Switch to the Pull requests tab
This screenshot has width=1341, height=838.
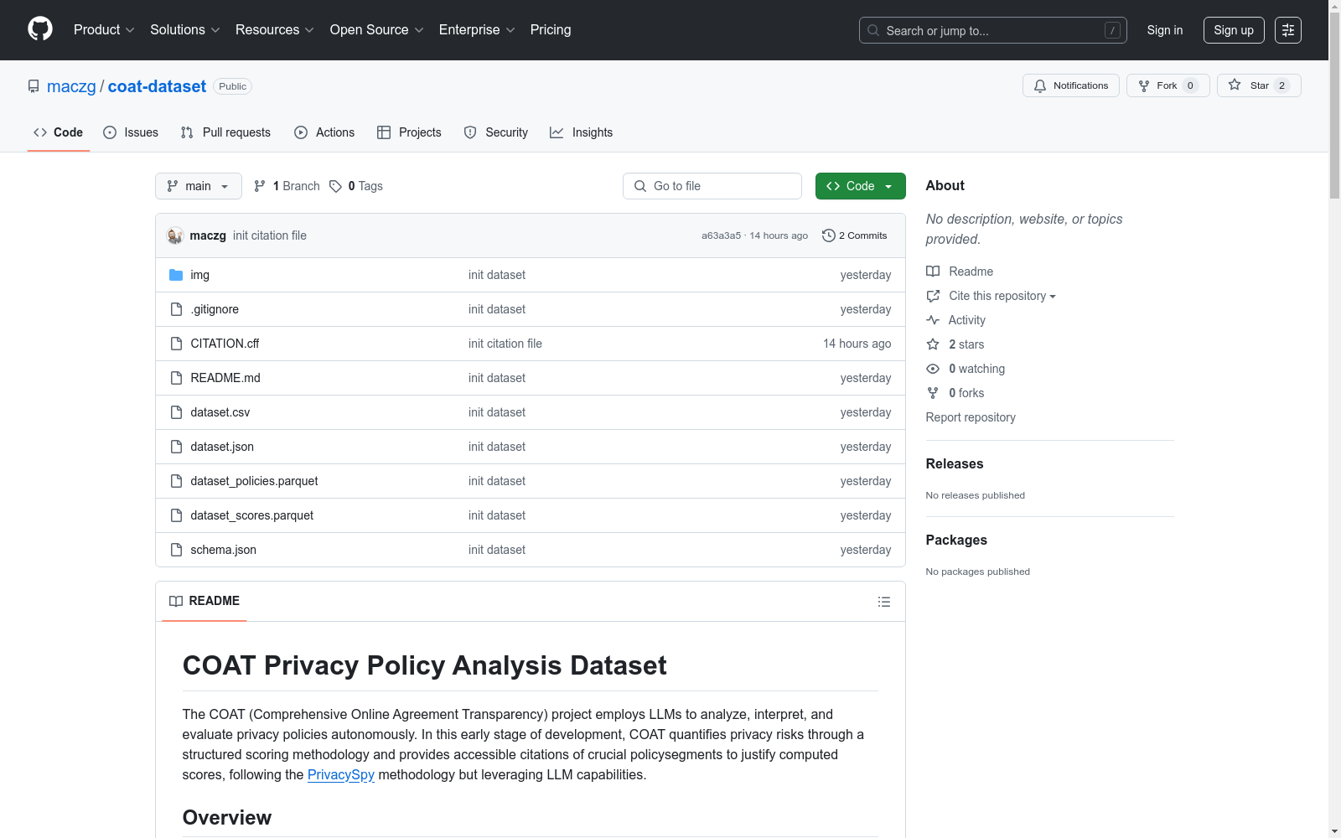(225, 132)
